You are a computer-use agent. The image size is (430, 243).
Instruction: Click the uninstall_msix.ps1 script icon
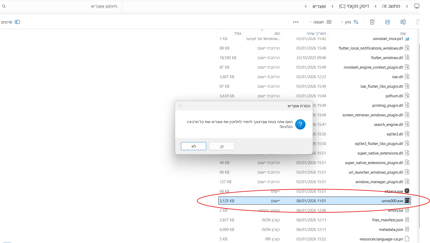tap(407, 39)
